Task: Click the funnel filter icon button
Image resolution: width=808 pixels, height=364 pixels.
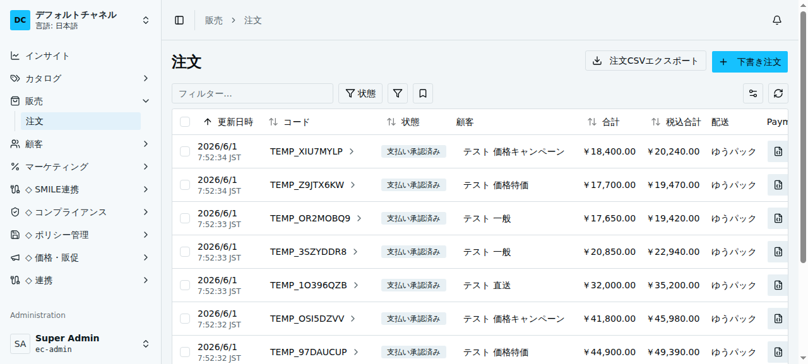Action: click(398, 93)
